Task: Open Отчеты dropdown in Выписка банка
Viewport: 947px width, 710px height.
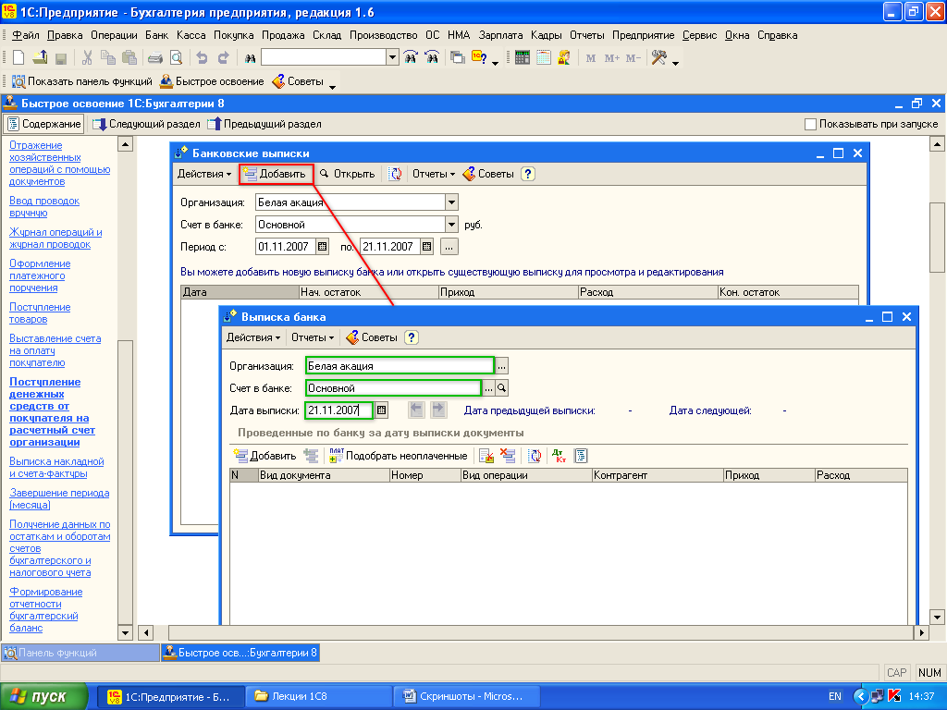Action: coord(313,337)
